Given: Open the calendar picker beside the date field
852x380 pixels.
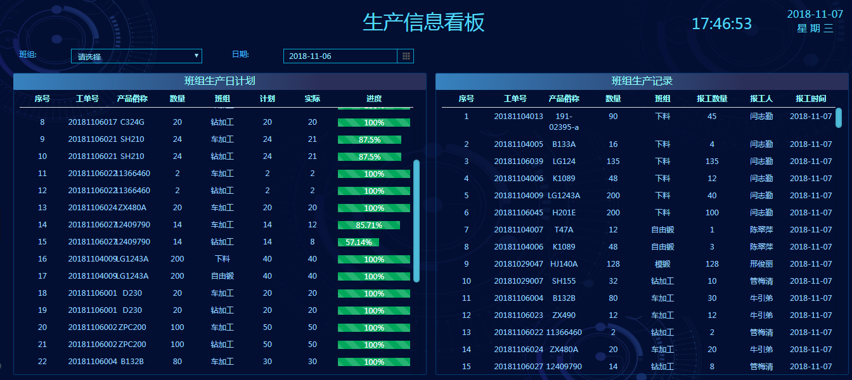Looking at the screenshot, I should point(405,56).
